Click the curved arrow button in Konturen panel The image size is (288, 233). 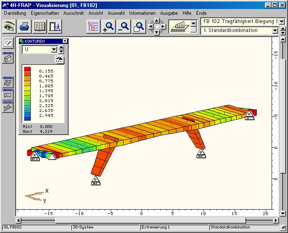60,59
